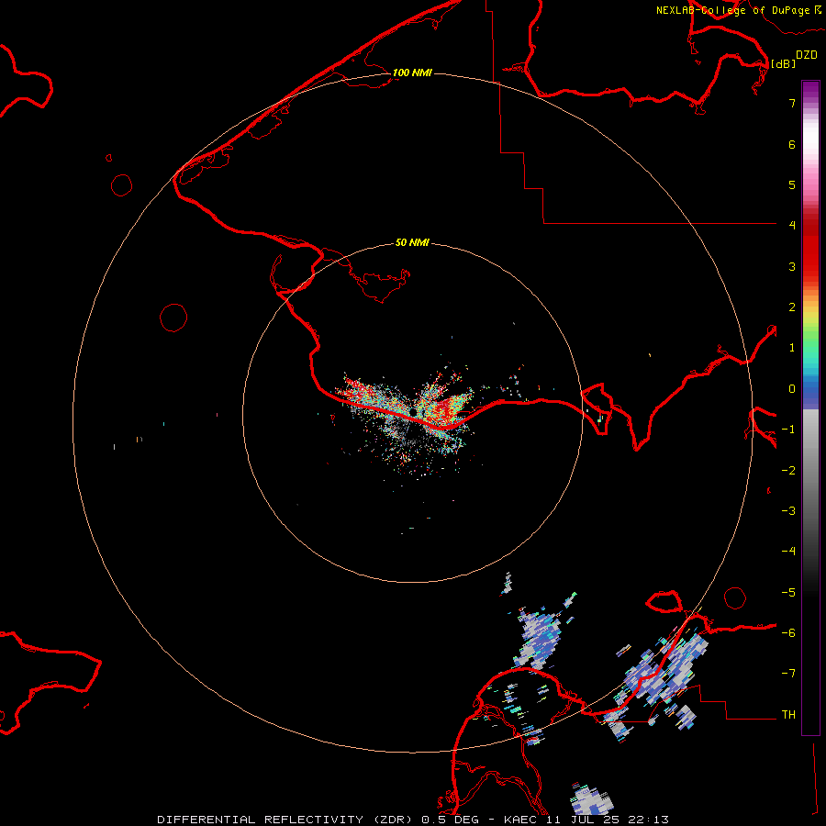Click the positive 3 scale value

tap(792, 266)
